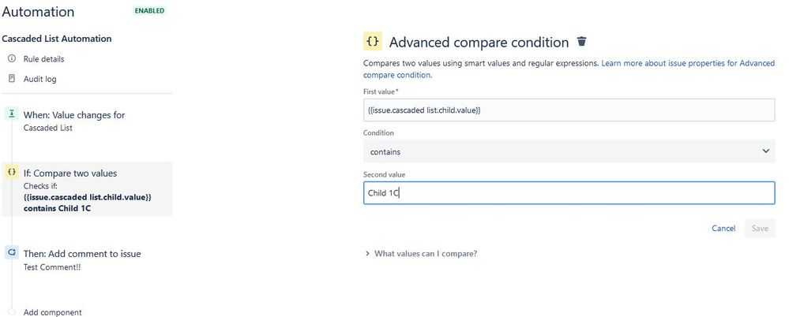The height and width of the screenshot is (317, 789).
Task: Click the Audit log document icon
Action: click(x=12, y=79)
